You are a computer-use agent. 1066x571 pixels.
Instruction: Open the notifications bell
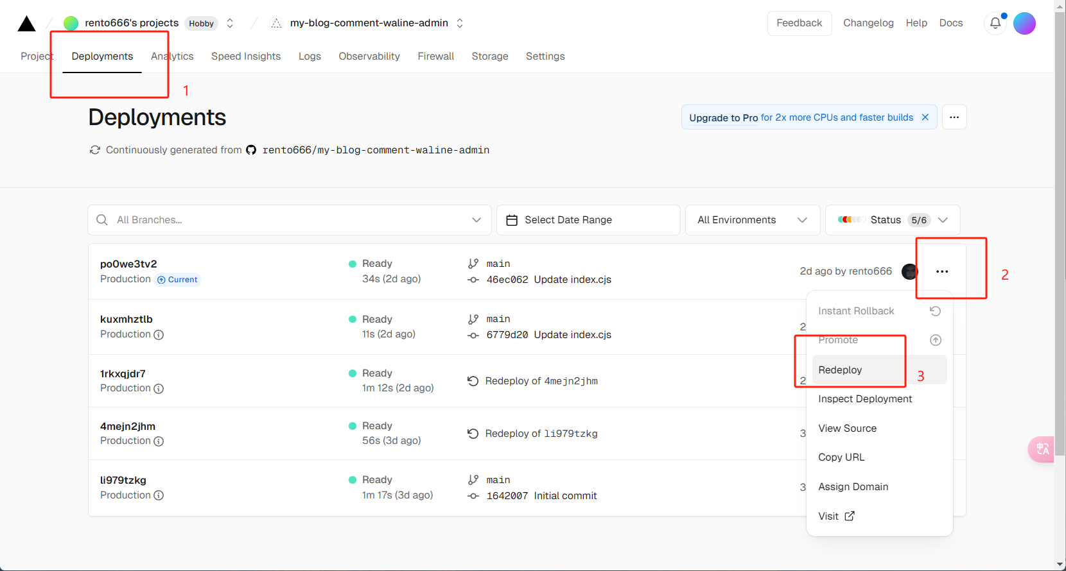pos(995,23)
